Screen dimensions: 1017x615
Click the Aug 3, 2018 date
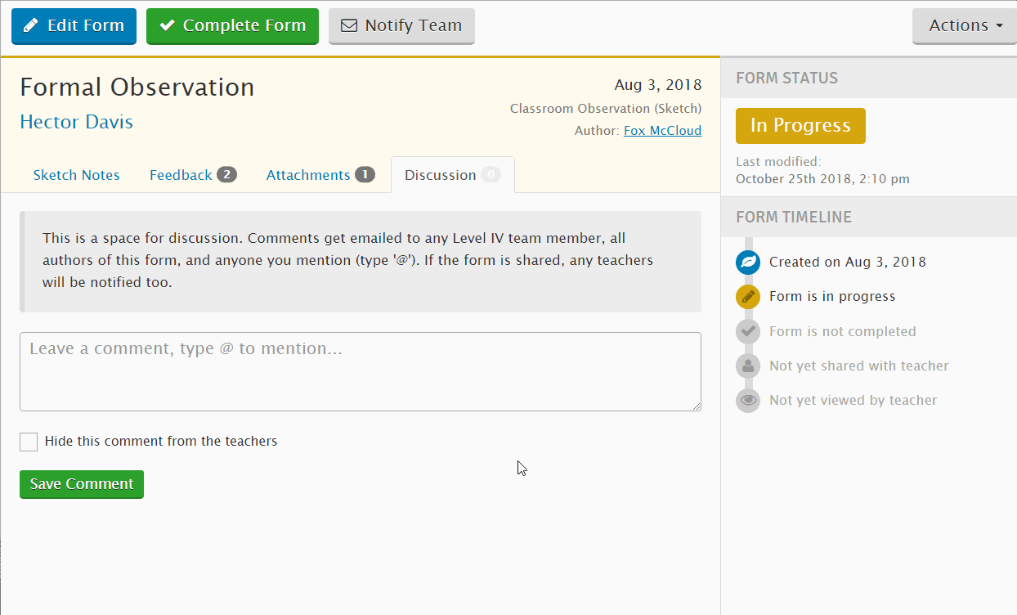(x=657, y=85)
